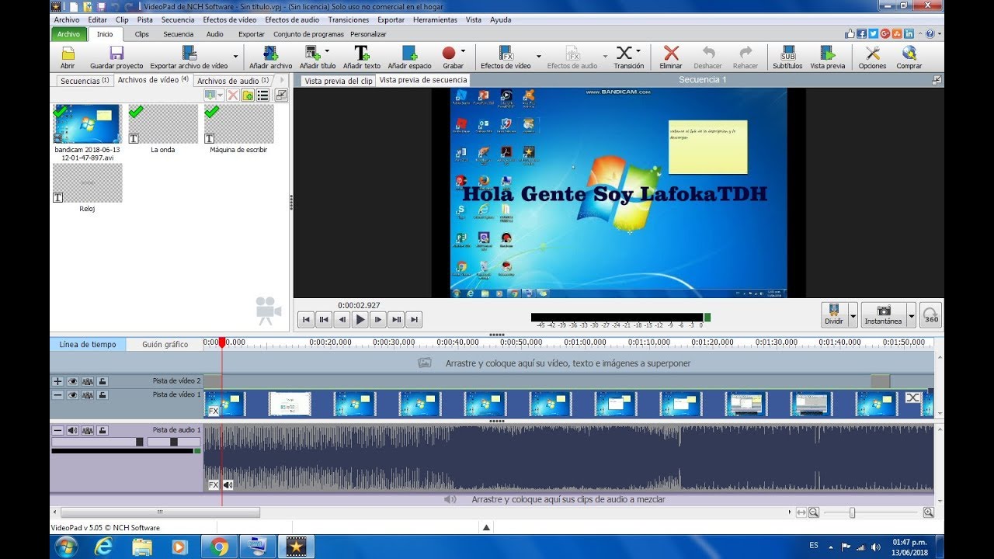The height and width of the screenshot is (559, 994).
Task: Click the Guardar proyecto floppy icon
Action: 116,54
